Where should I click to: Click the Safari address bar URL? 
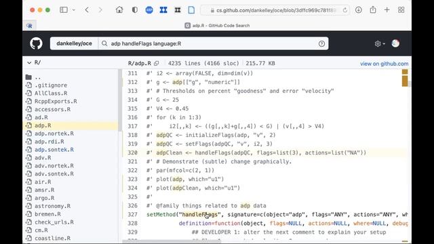(276, 10)
